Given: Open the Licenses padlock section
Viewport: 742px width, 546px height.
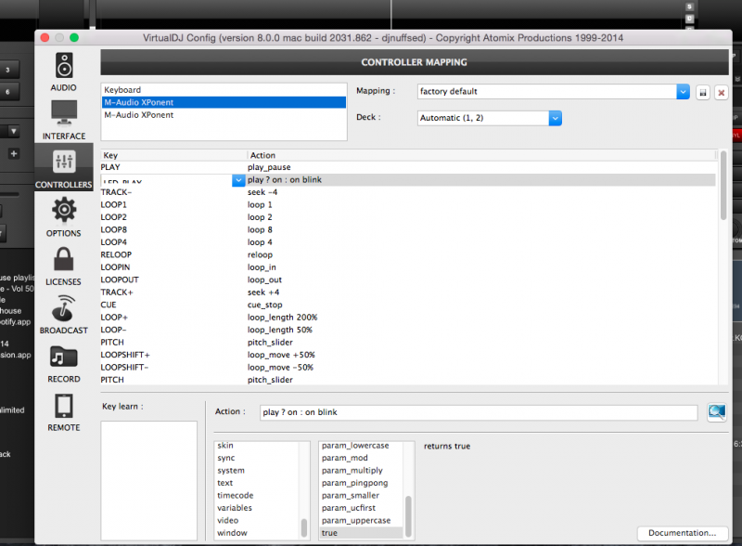Looking at the screenshot, I should pyautogui.click(x=64, y=266).
